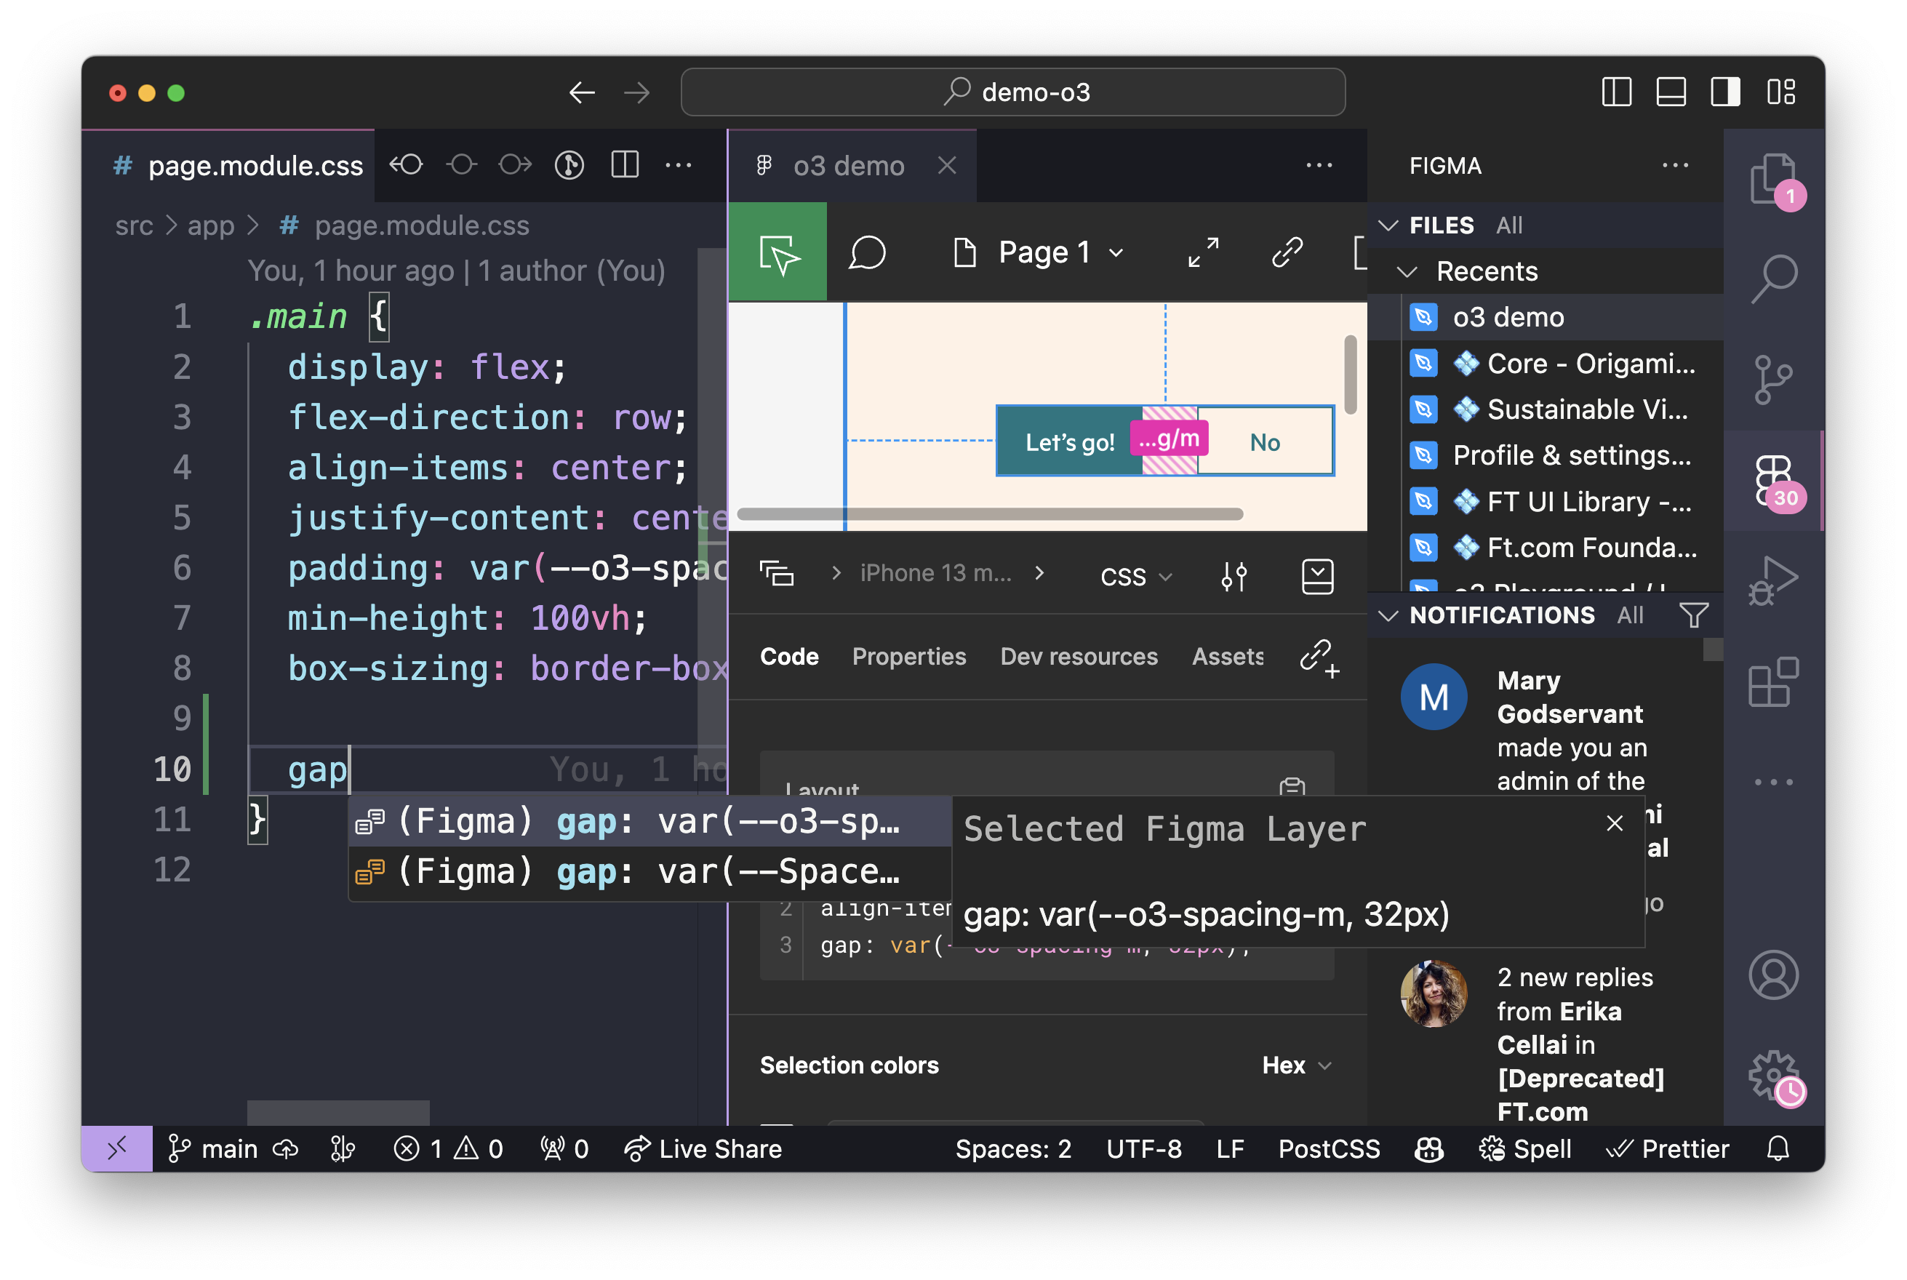Screen dimensions: 1907x1280
Task: Open the demo-o3 command center search
Action: [1013, 92]
